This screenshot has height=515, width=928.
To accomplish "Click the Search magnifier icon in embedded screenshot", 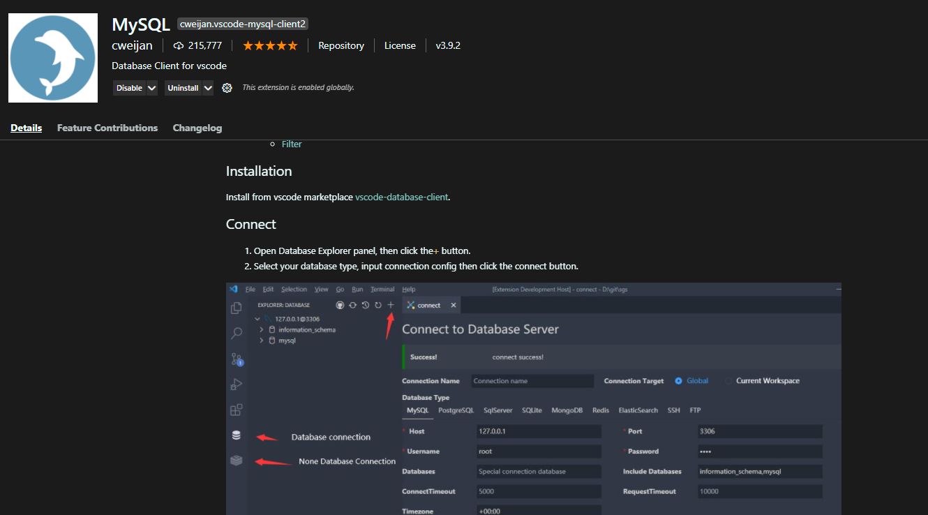I will tap(237, 334).
